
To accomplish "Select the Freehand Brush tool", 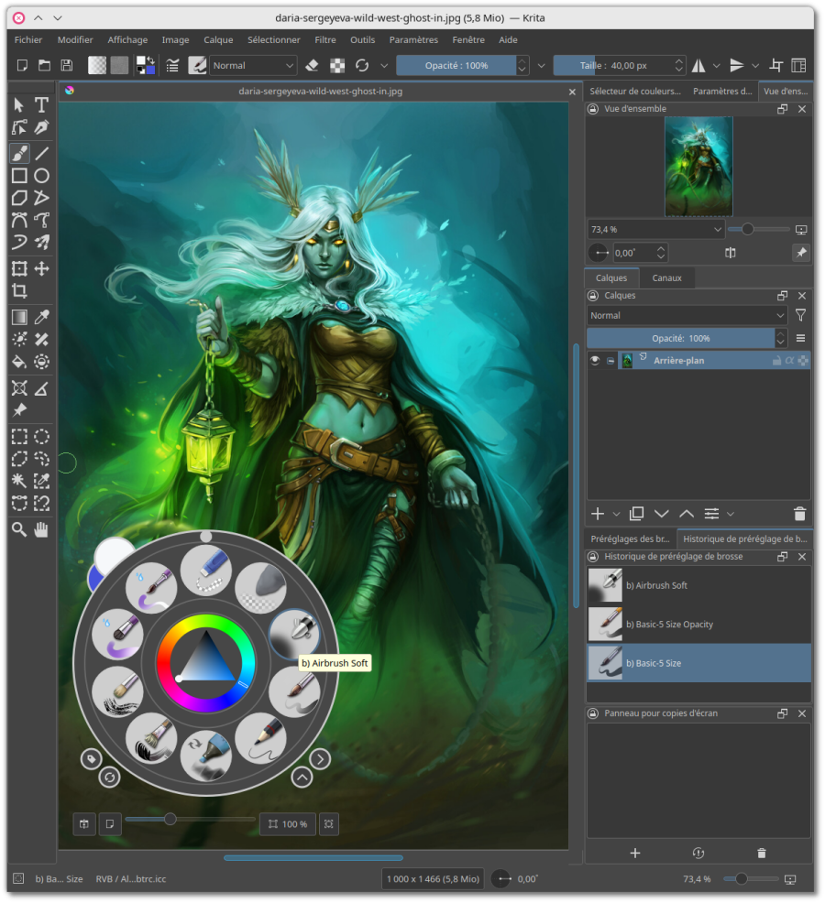I will click(19, 153).
